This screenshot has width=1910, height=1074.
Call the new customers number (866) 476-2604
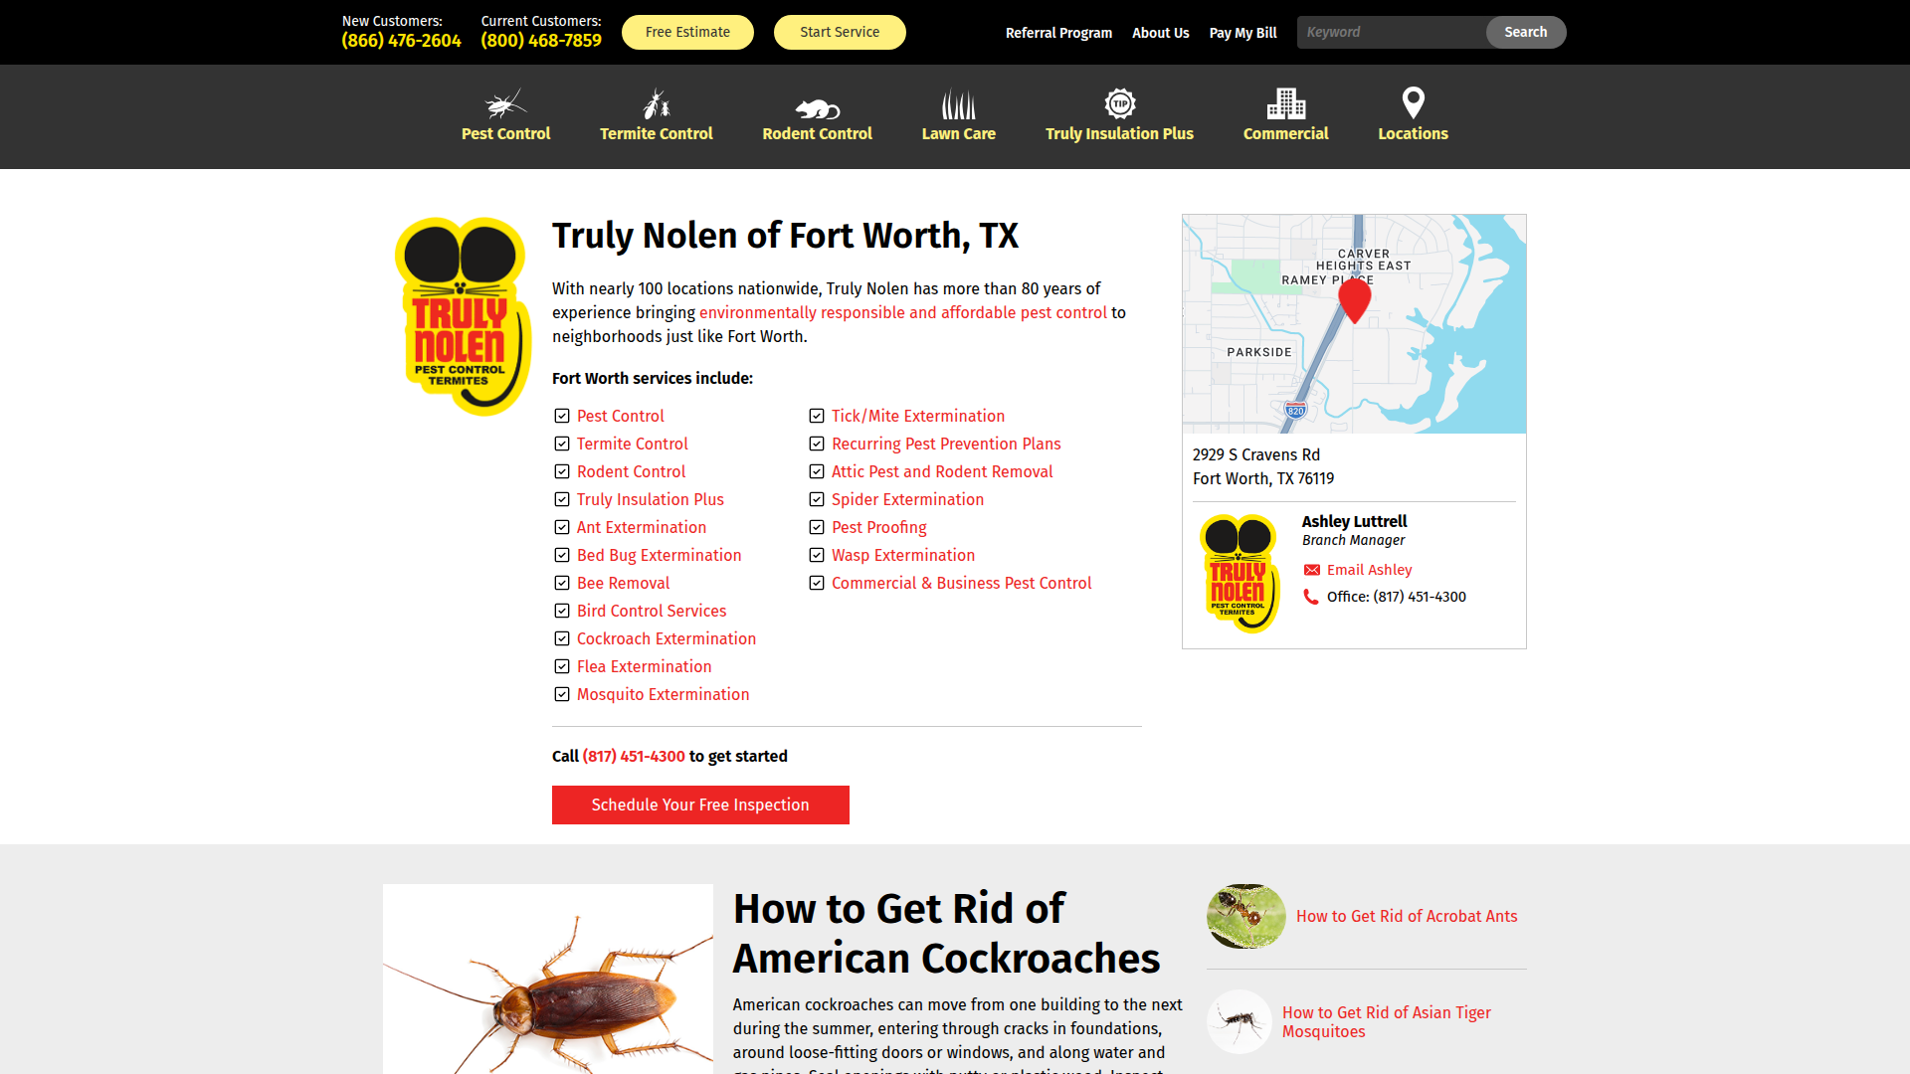pyautogui.click(x=401, y=41)
